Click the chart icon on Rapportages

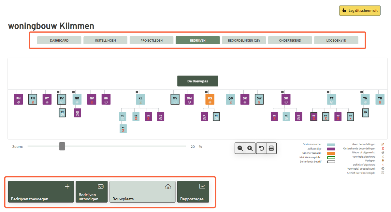pos(202,187)
